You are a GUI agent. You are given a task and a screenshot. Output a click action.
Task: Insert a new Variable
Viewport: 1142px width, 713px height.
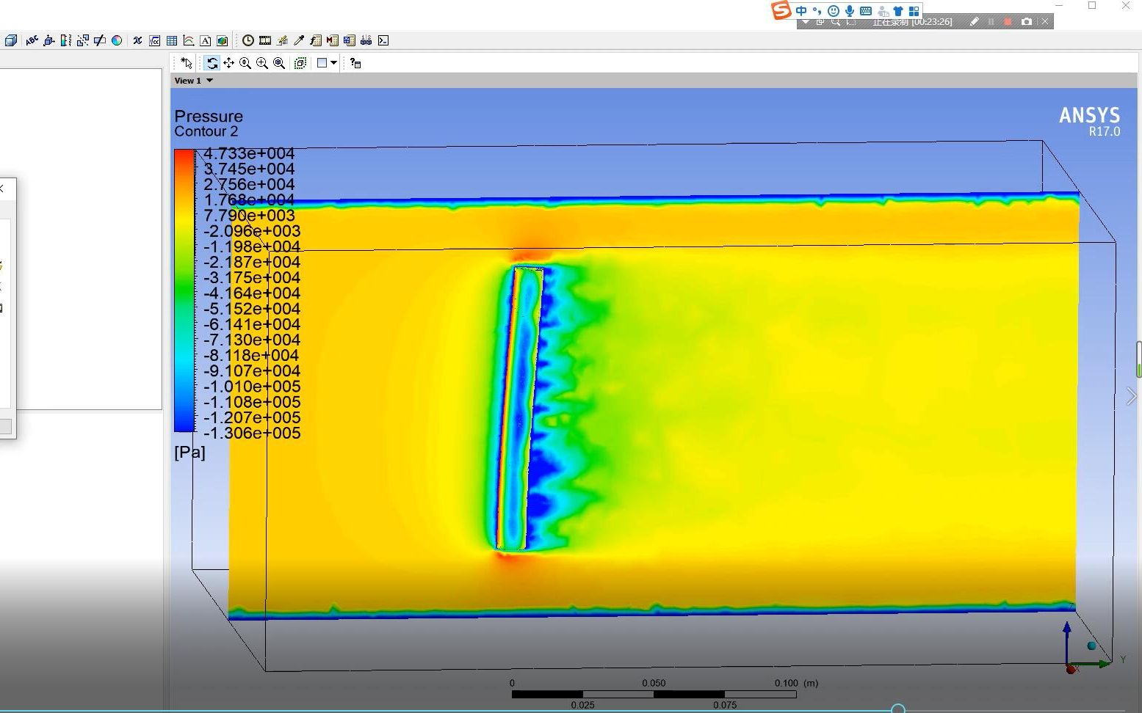pos(137,40)
